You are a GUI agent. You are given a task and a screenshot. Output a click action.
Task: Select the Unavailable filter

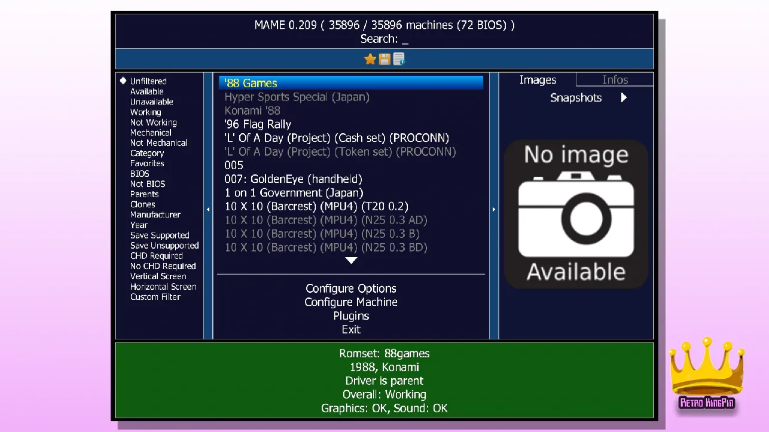151,102
